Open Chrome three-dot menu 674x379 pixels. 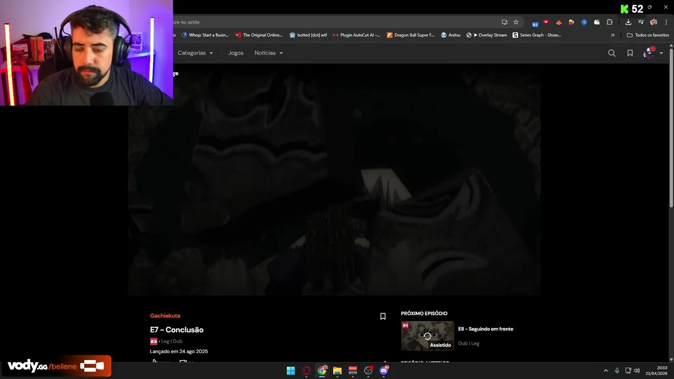pyautogui.click(x=666, y=22)
